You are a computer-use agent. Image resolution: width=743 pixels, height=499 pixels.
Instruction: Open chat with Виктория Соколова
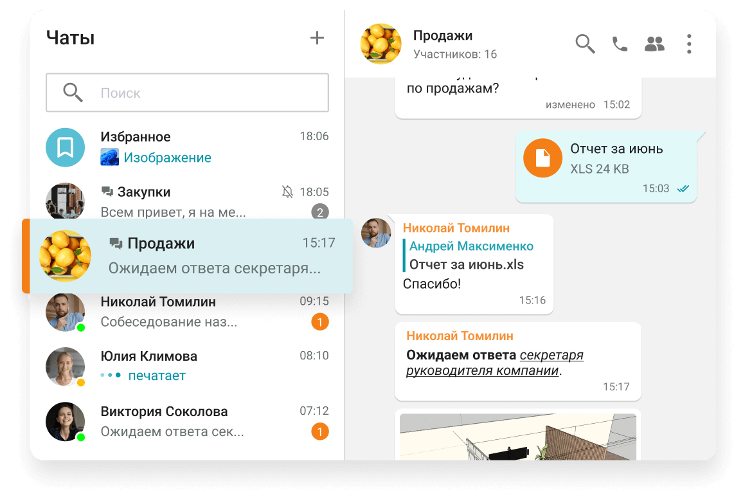186,421
